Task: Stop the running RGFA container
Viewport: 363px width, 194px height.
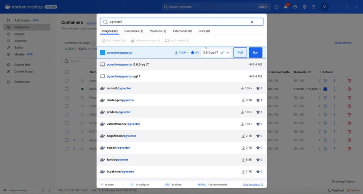Action: click(x=325, y=89)
